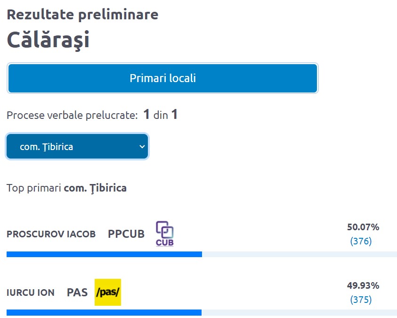
Task: Click the yellow /pas/ party logo
Action: click(x=108, y=292)
